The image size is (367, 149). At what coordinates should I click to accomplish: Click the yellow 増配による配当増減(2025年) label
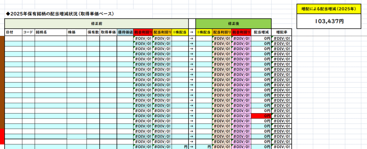[329, 9]
